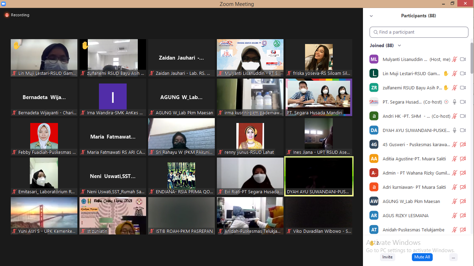Screen dimensions: 474x266
Task: Collapse the Joined (88) section arrow
Action: click(399, 45)
